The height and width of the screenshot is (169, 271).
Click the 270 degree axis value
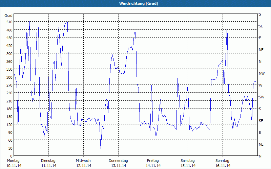click(9, 85)
